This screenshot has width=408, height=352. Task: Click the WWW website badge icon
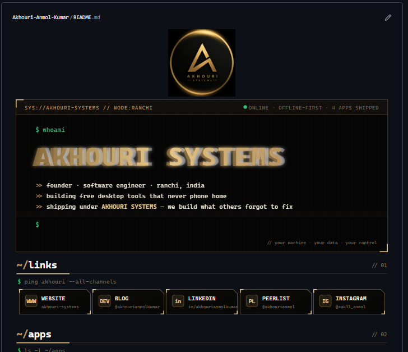(x=31, y=301)
